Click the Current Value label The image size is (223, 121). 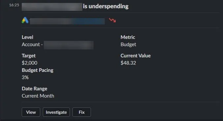point(135,56)
